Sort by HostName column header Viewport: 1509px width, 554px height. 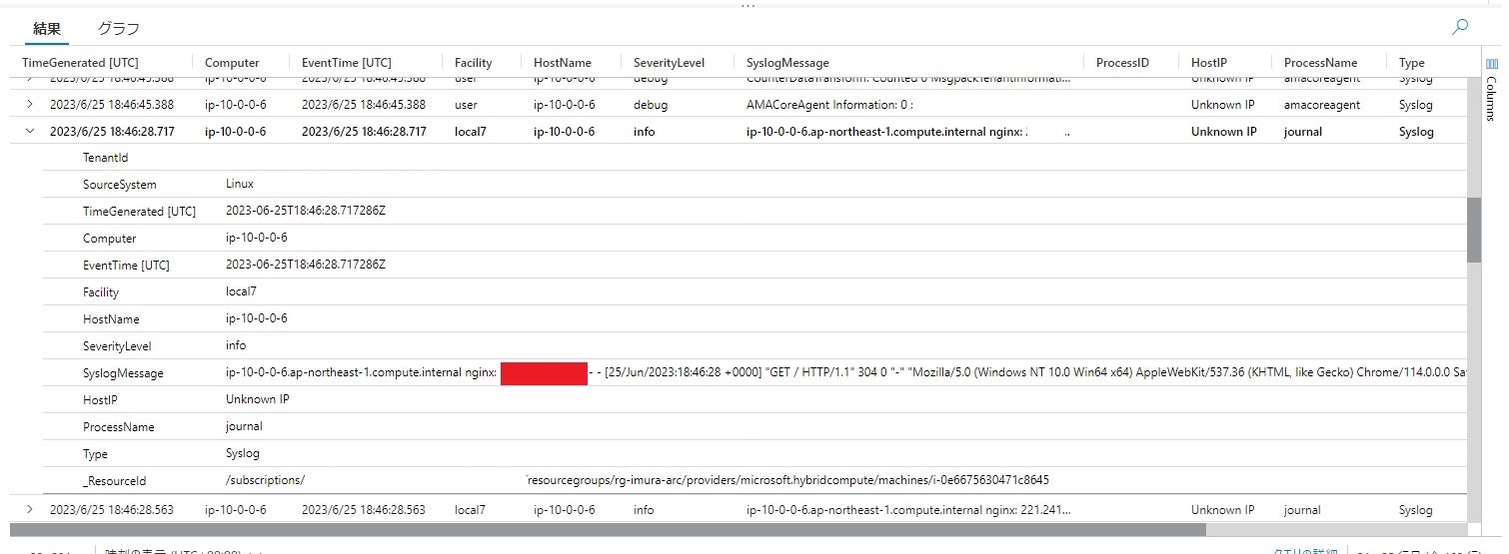click(563, 62)
